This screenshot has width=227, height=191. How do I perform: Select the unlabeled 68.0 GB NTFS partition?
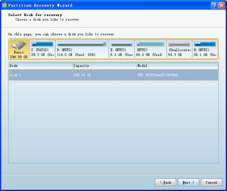click(x=150, y=49)
